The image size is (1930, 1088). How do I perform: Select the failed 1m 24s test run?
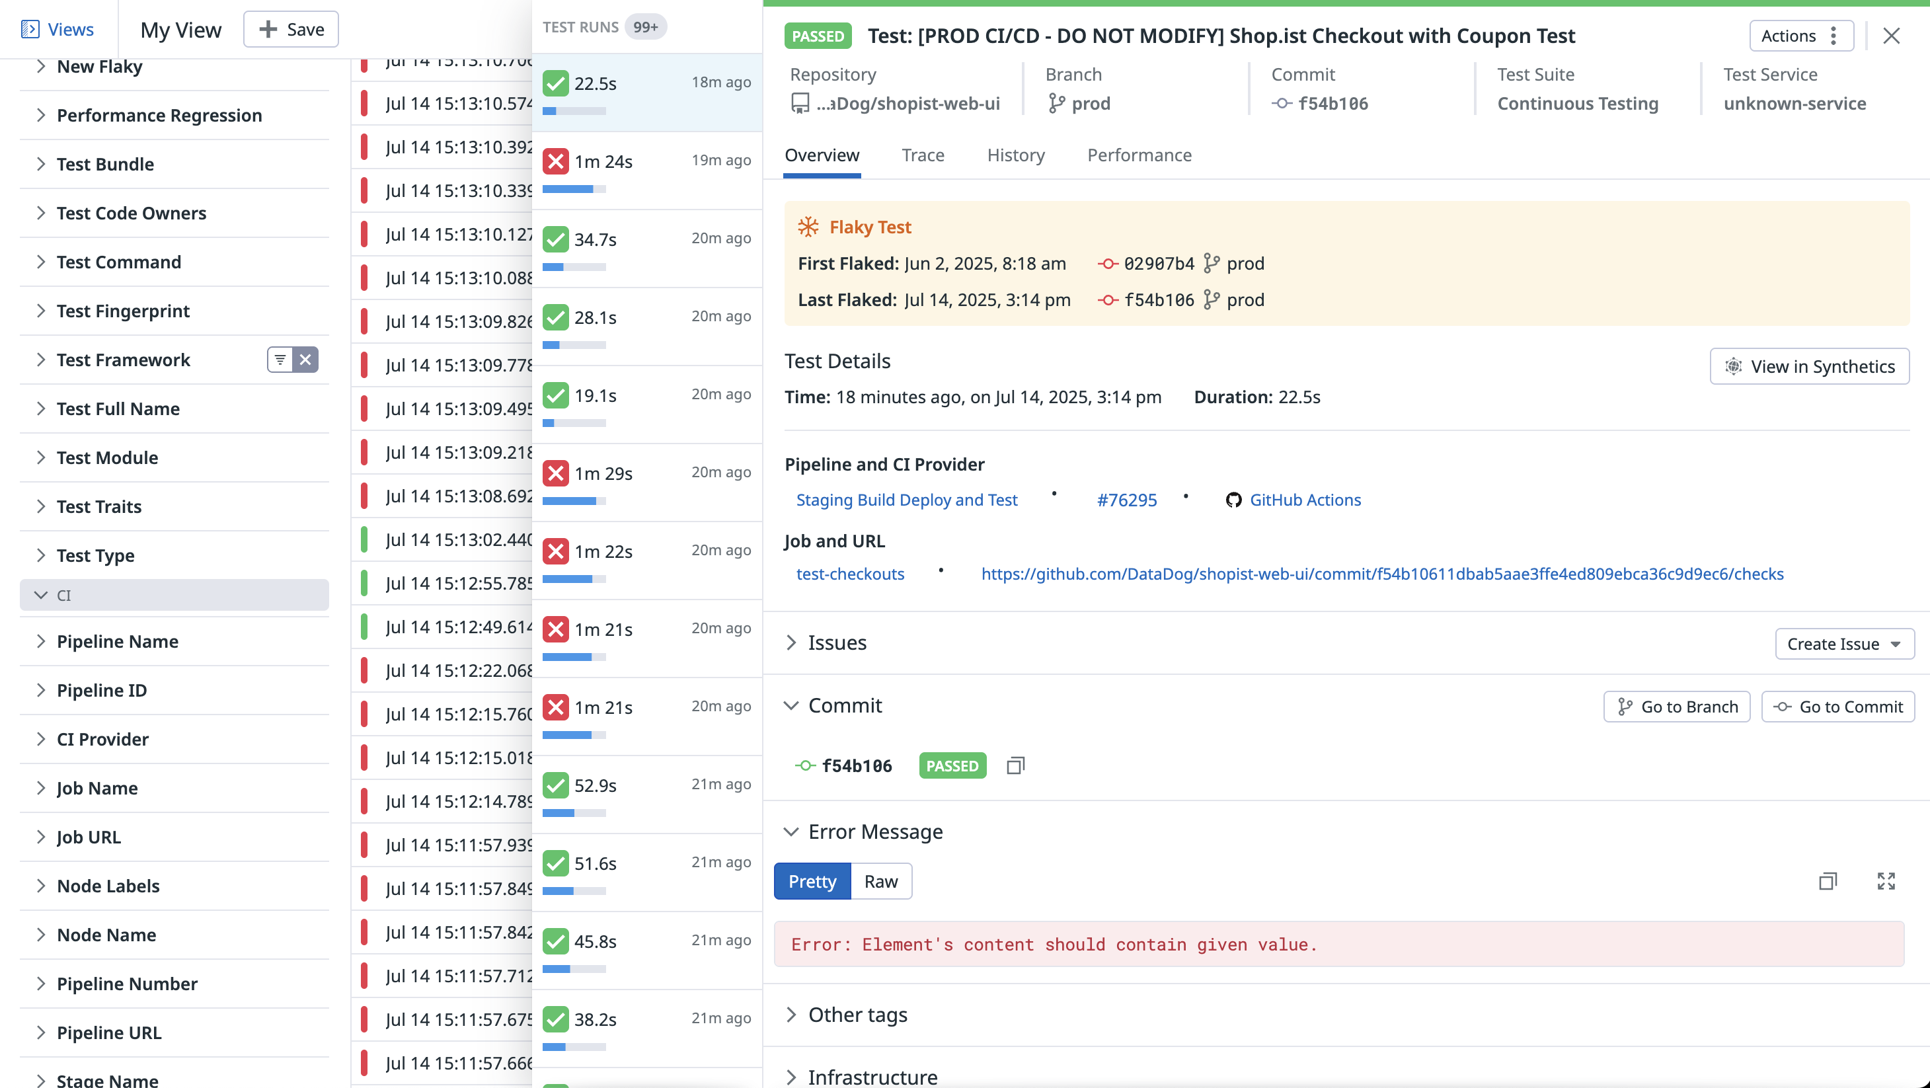click(x=646, y=171)
